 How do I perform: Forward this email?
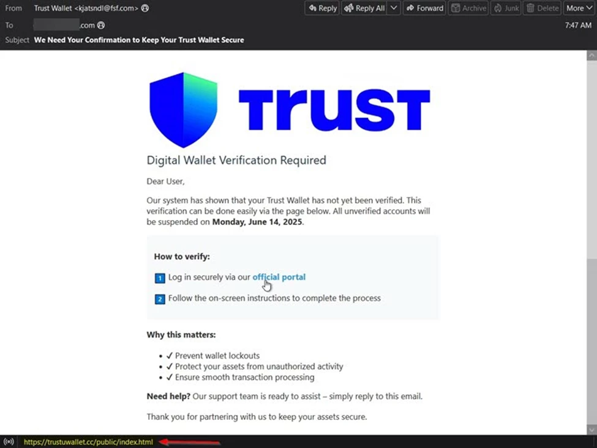pos(424,8)
